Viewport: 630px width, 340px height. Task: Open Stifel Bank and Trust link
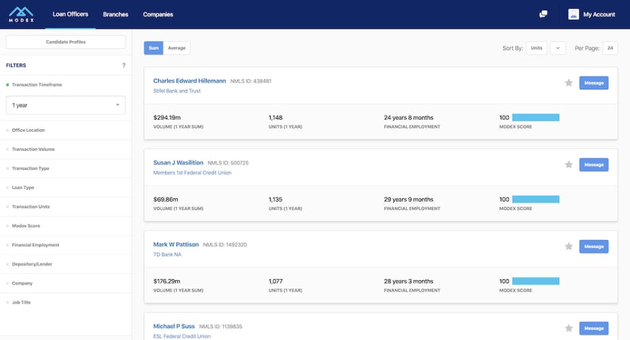point(177,91)
